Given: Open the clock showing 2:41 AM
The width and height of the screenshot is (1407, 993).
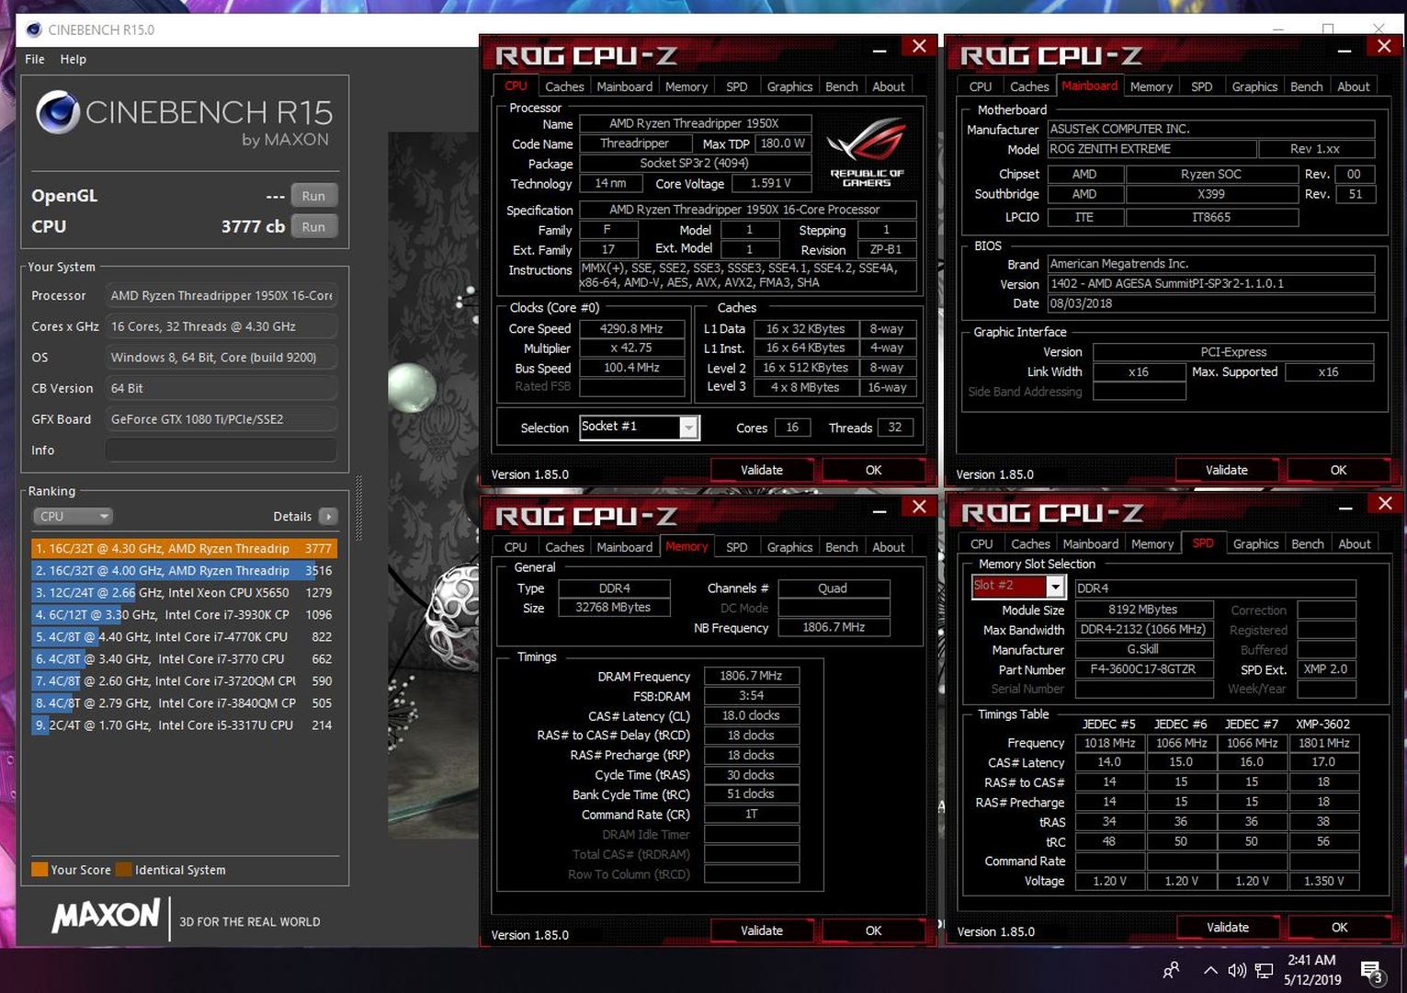Looking at the screenshot, I should pyautogui.click(x=1312, y=970).
